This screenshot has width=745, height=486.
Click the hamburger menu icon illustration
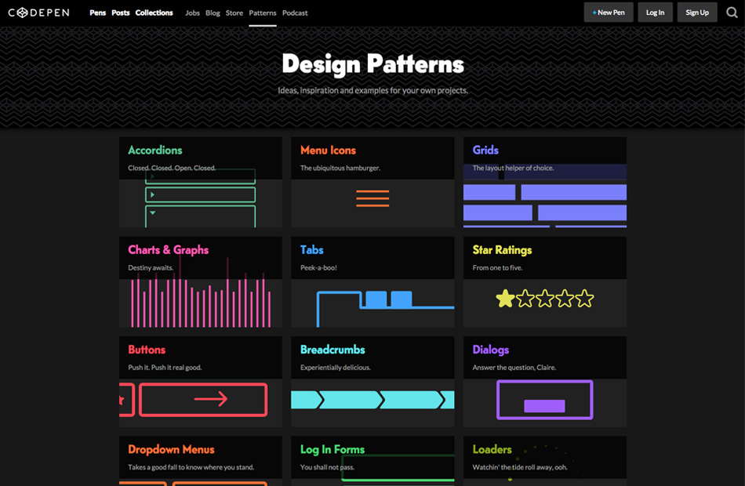[x=372, y=198]
